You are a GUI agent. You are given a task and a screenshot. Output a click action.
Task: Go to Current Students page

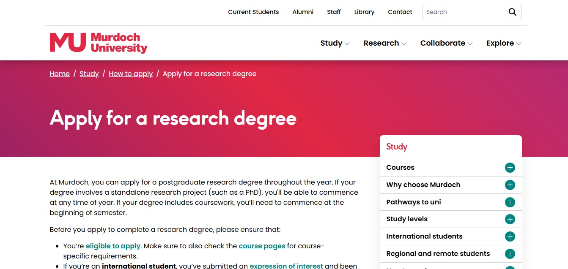point(253,12)
